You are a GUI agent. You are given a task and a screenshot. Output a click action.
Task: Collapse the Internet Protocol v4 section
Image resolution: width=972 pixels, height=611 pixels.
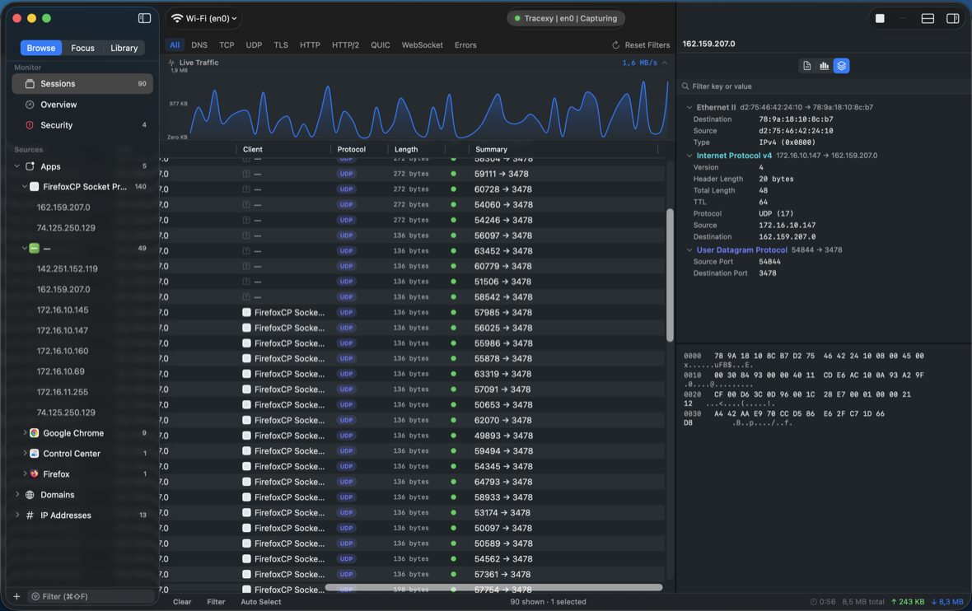(x=689, y=156)
